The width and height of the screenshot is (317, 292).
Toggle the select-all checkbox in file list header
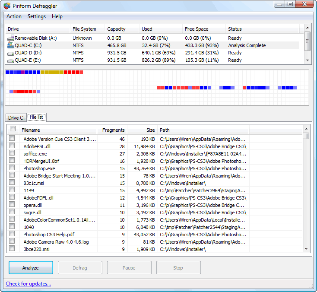tap(13, 128)
